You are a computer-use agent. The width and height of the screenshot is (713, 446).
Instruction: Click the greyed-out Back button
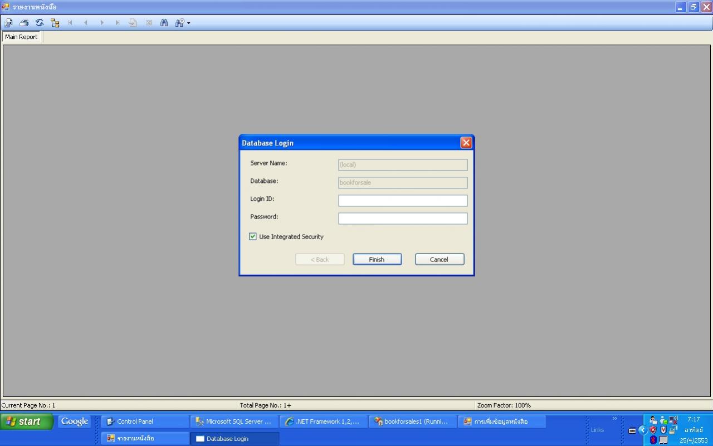point(320,259)
